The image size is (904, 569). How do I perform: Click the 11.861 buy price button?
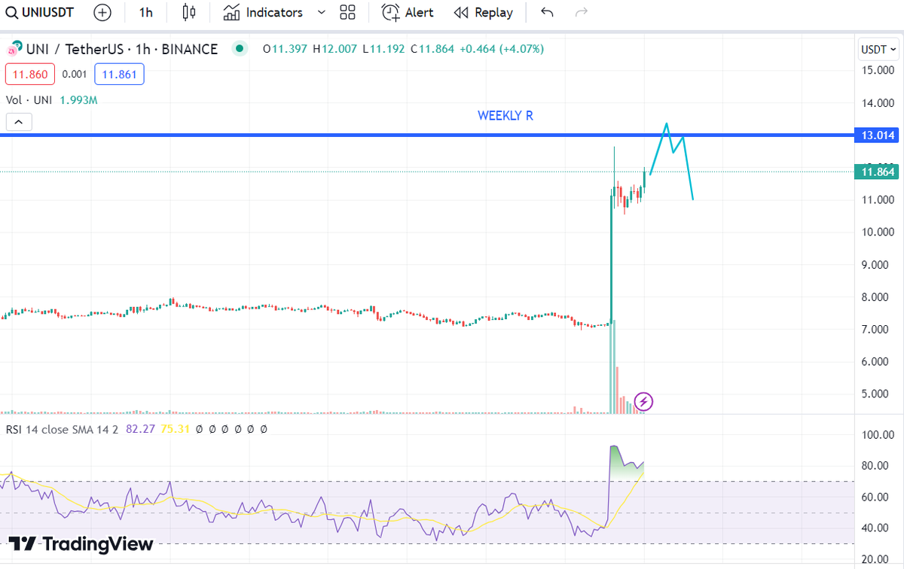[119, 75]
